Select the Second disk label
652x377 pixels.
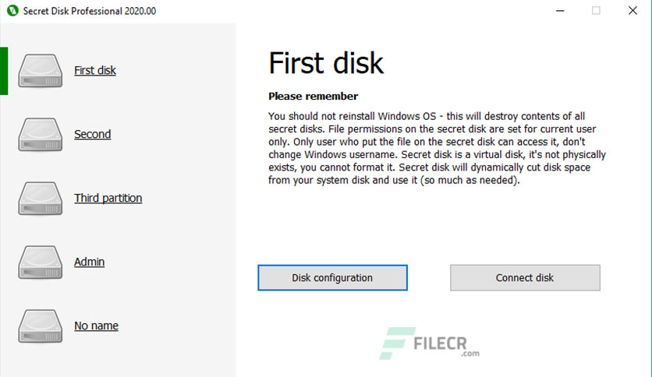pyautogui.click(x=92, y=134)
